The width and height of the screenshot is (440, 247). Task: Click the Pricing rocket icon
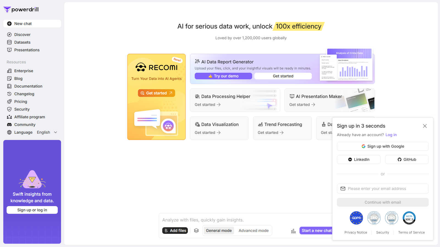click(9, 102)
